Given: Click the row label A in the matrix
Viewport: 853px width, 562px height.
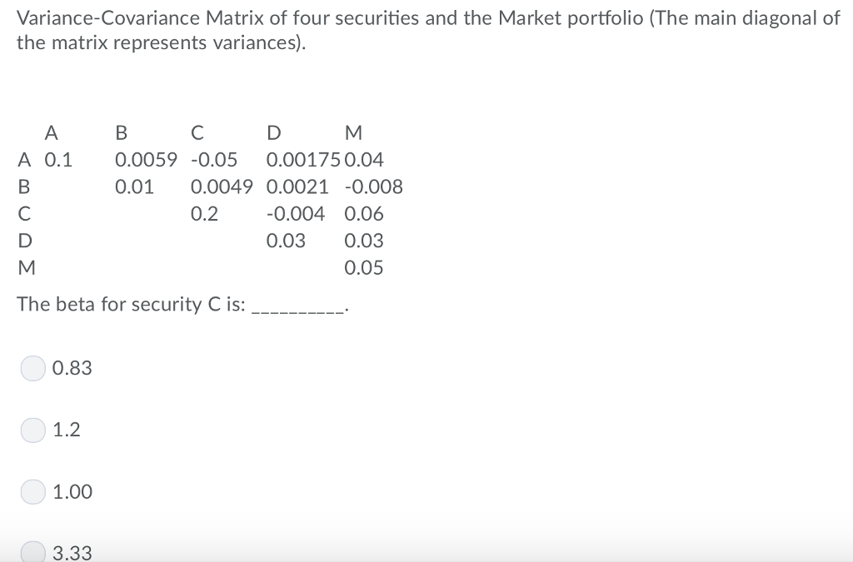Looking at the screenshot, I should [24, 160].
